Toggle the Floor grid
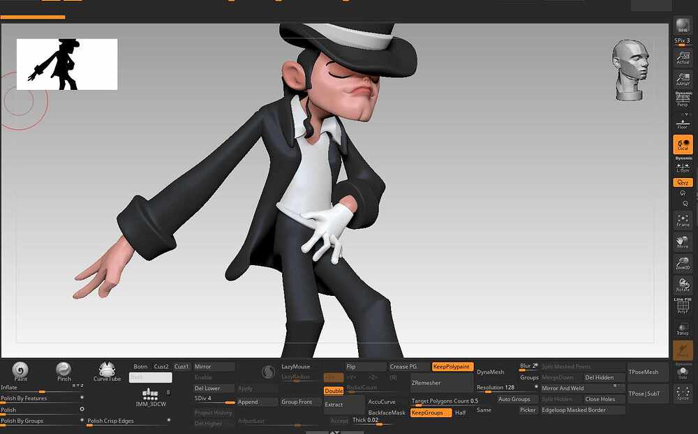698x434 pixels. (683, 122)
